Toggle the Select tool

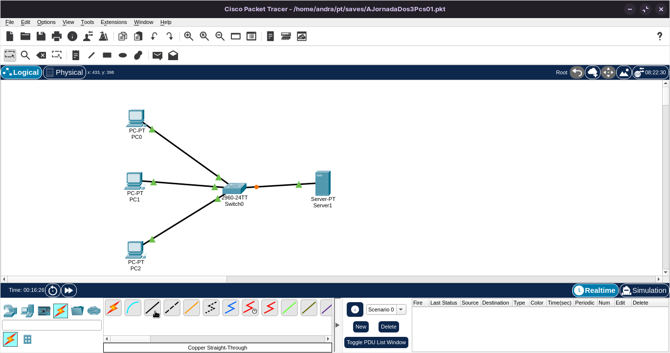[10, 55]
